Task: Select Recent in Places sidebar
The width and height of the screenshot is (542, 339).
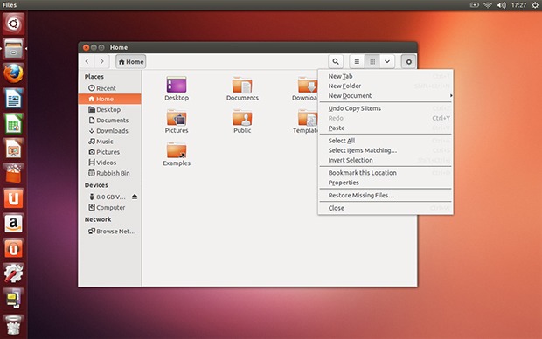Action: (x=109, y=88)
